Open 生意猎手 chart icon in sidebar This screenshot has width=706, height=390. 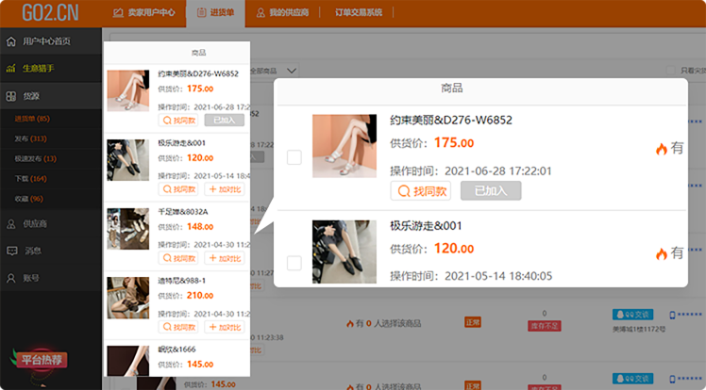[10, 68]
